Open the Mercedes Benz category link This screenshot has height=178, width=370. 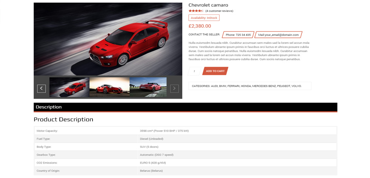pos(264,86)
